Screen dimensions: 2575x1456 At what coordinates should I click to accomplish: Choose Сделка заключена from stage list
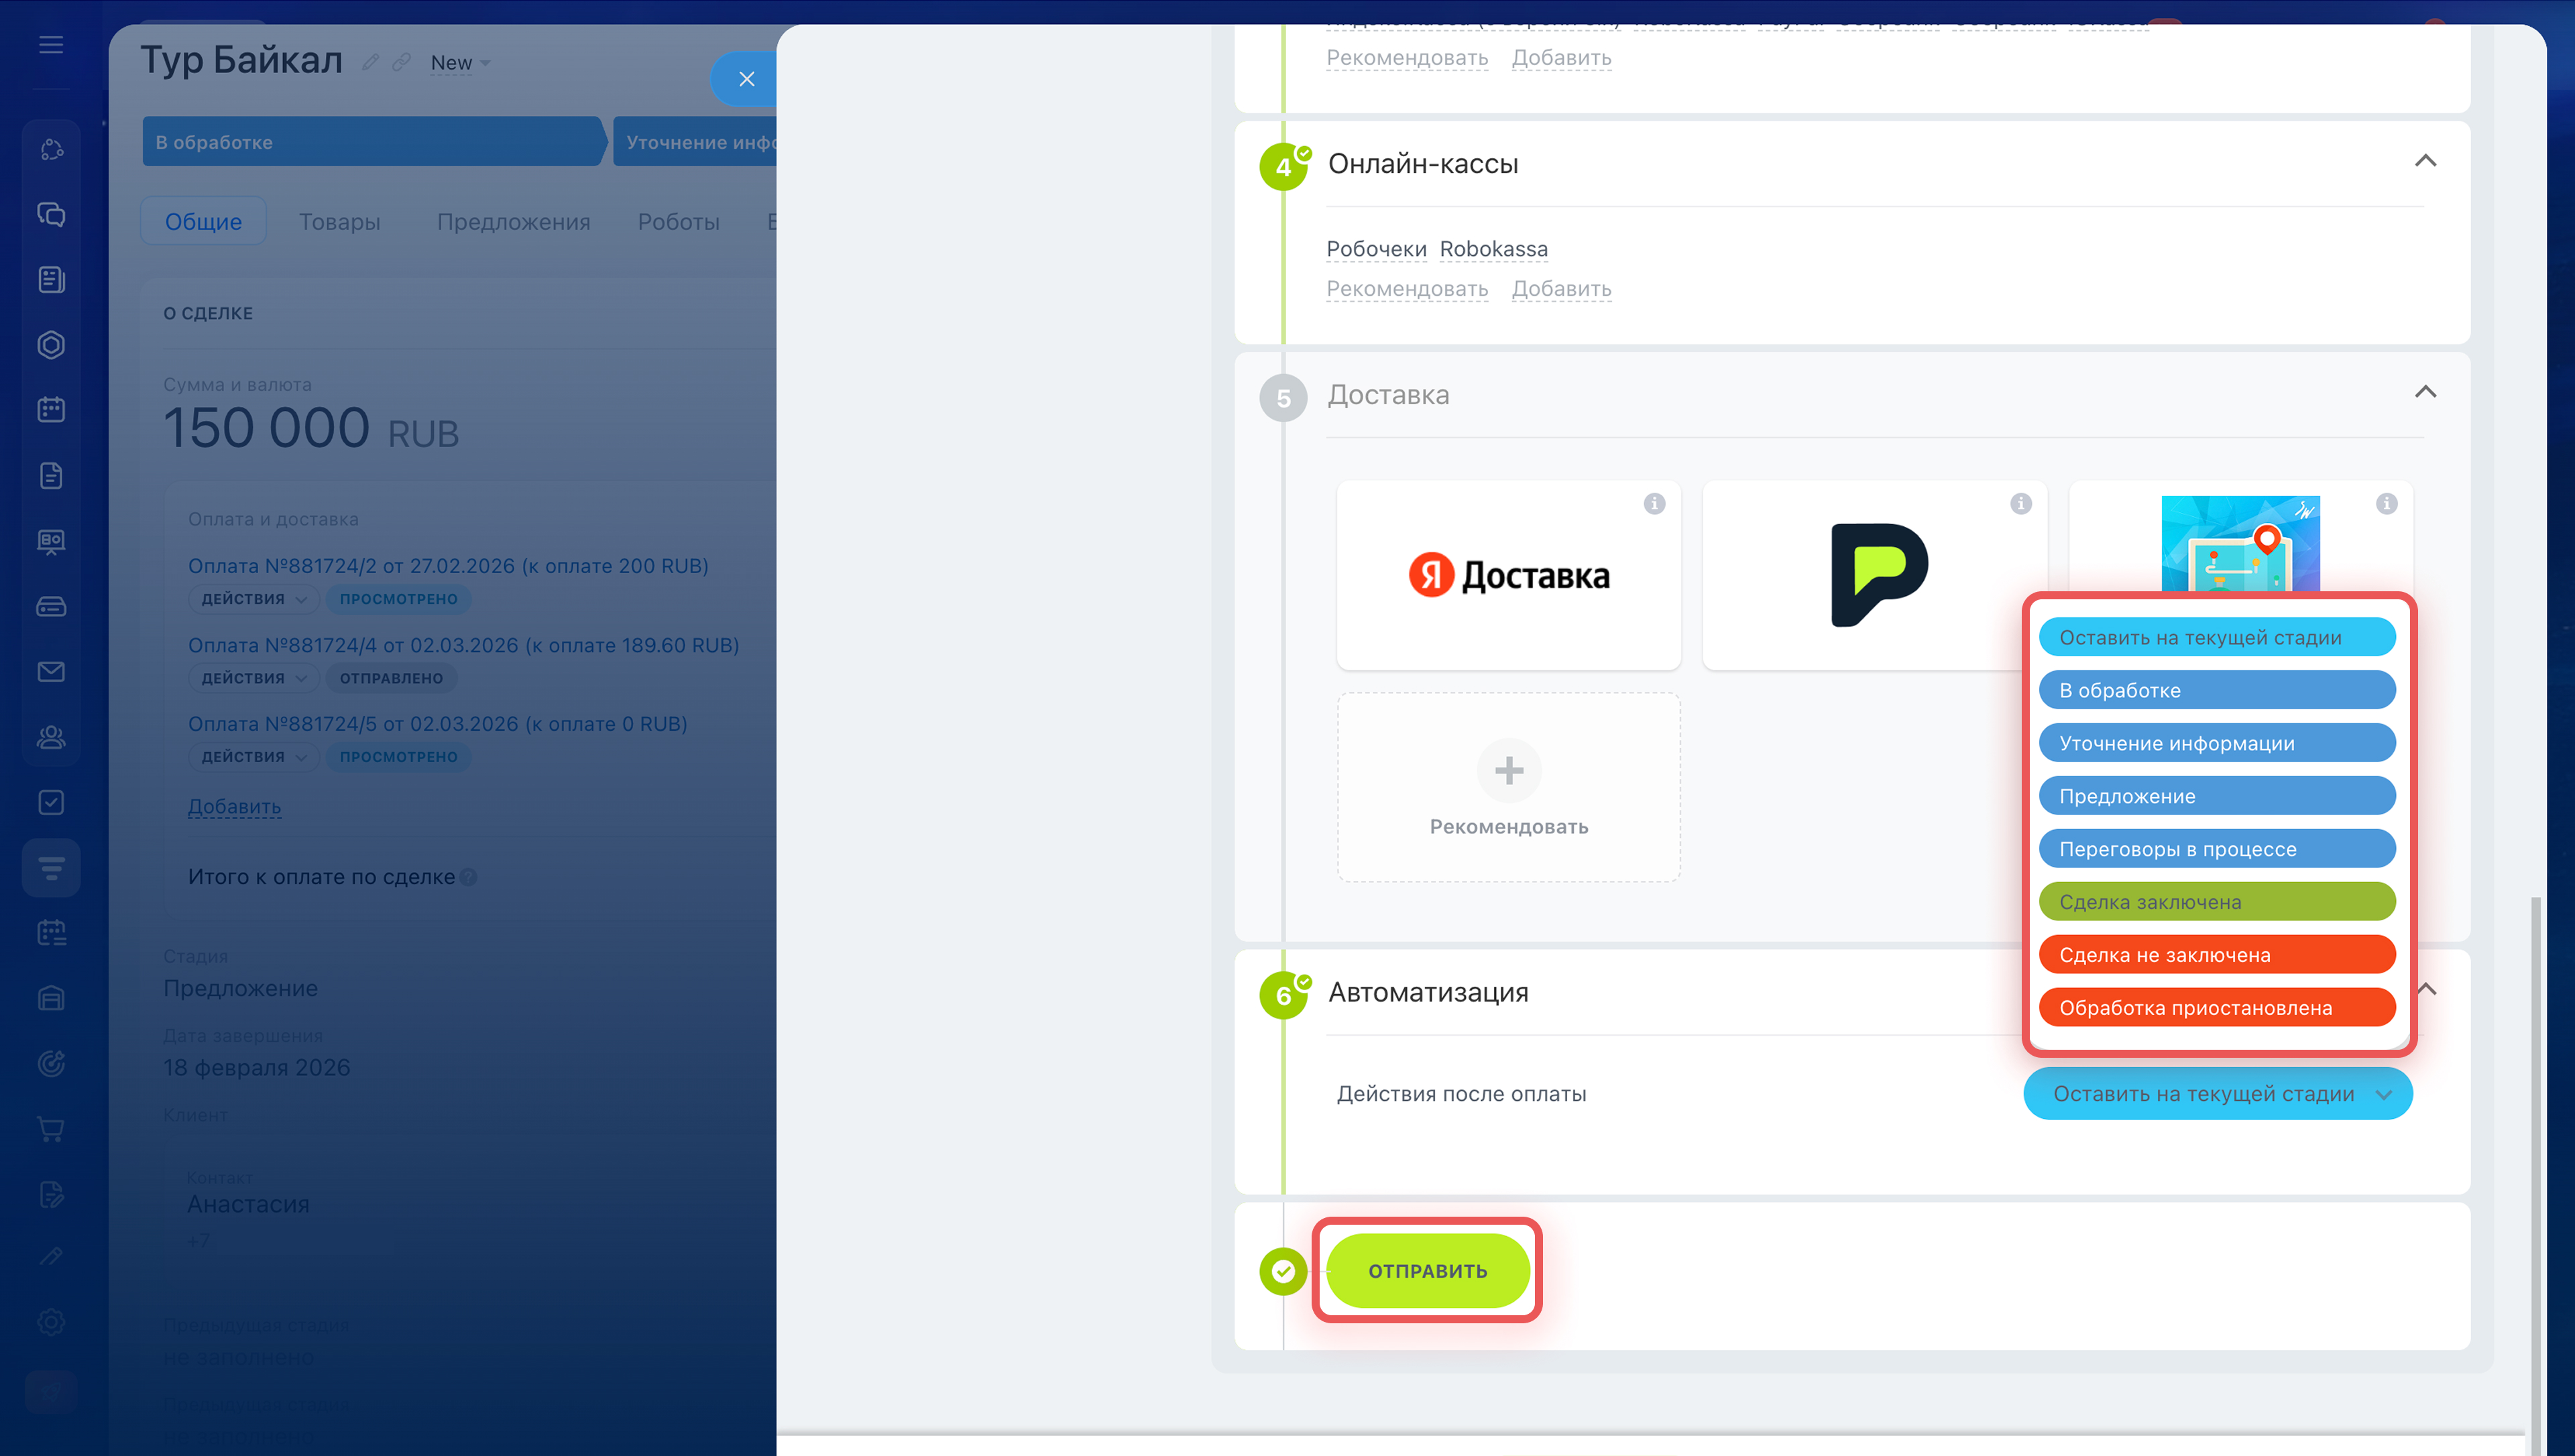tap(2216, 902)
